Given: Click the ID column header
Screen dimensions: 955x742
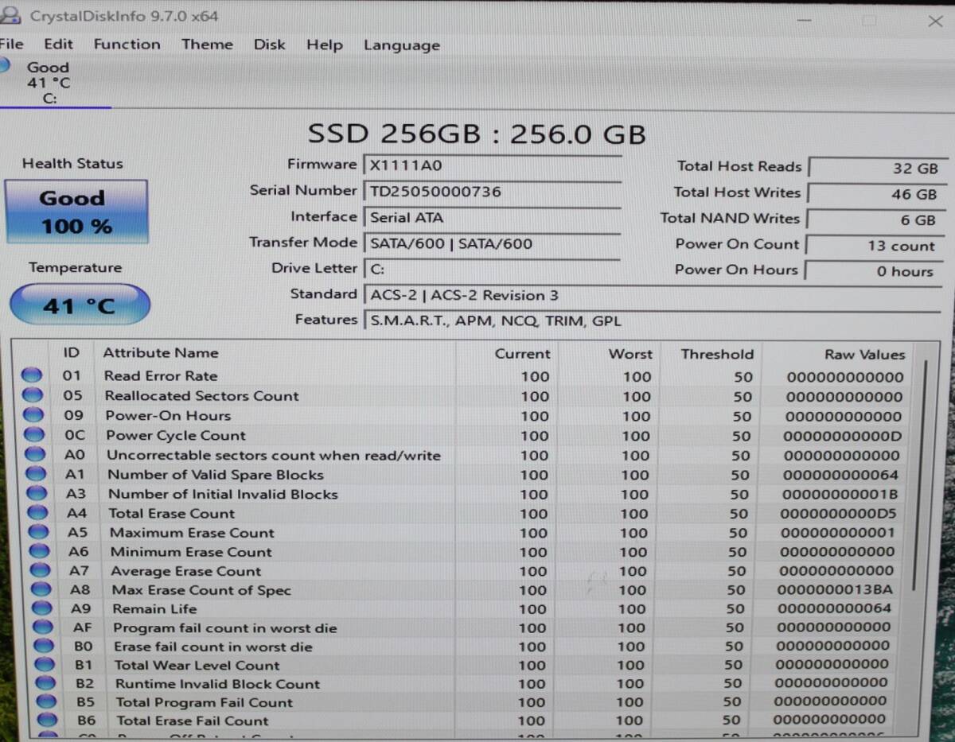Looking at the screenshot, I should coord(71,352).
